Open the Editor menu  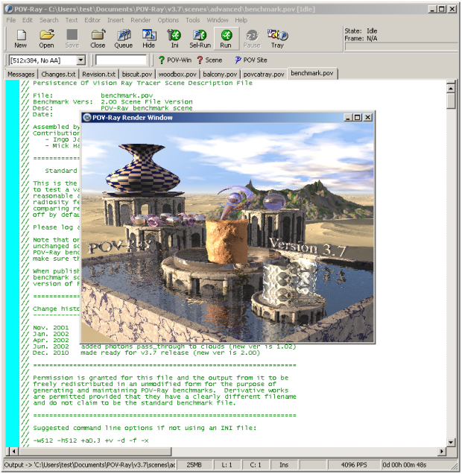point(92,20)
